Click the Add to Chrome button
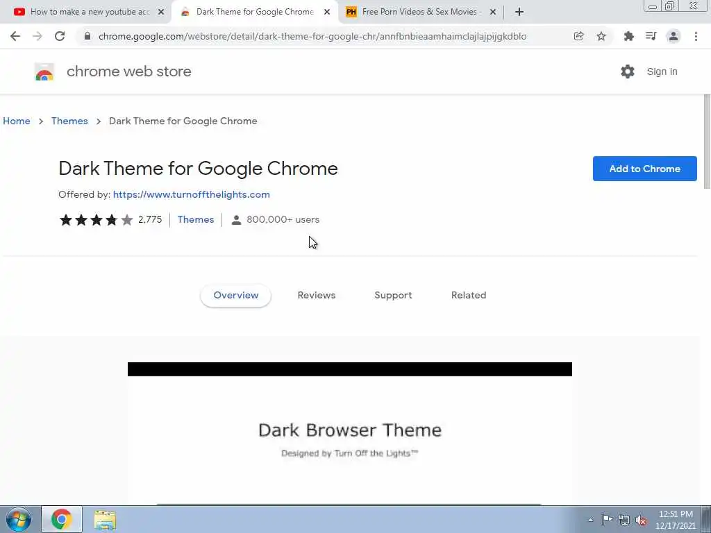711x533 pixels. coord(645,169)
